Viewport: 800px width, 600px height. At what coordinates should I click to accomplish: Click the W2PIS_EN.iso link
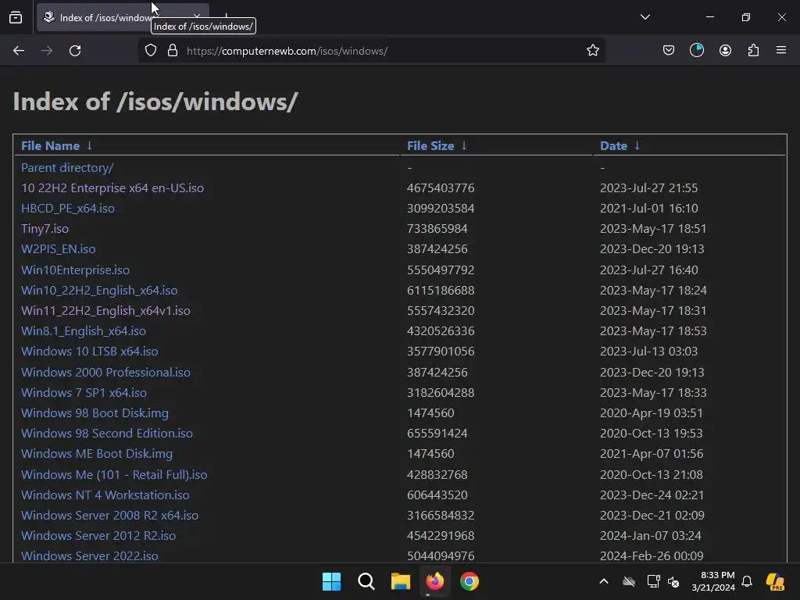[x=58, y=249]
